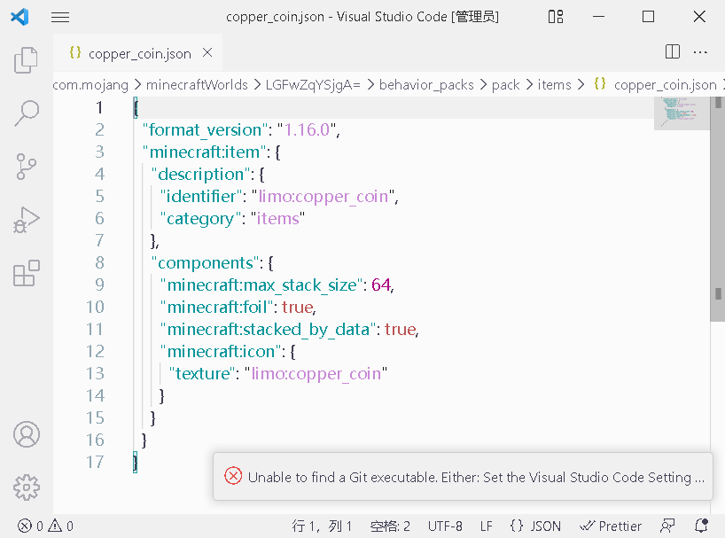Open the Accounts menu

click(27, 434)
